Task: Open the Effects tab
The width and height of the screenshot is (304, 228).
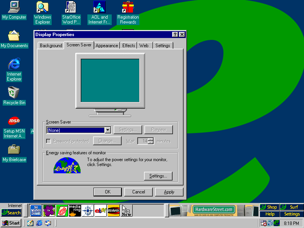Action: (128, 46)
